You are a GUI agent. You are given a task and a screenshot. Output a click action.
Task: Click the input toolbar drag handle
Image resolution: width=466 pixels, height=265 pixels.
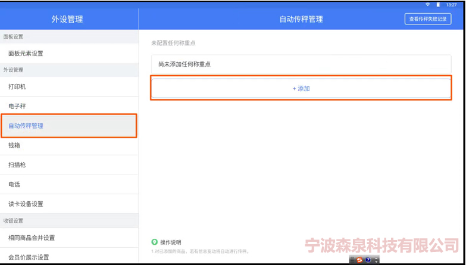point(352,260)
